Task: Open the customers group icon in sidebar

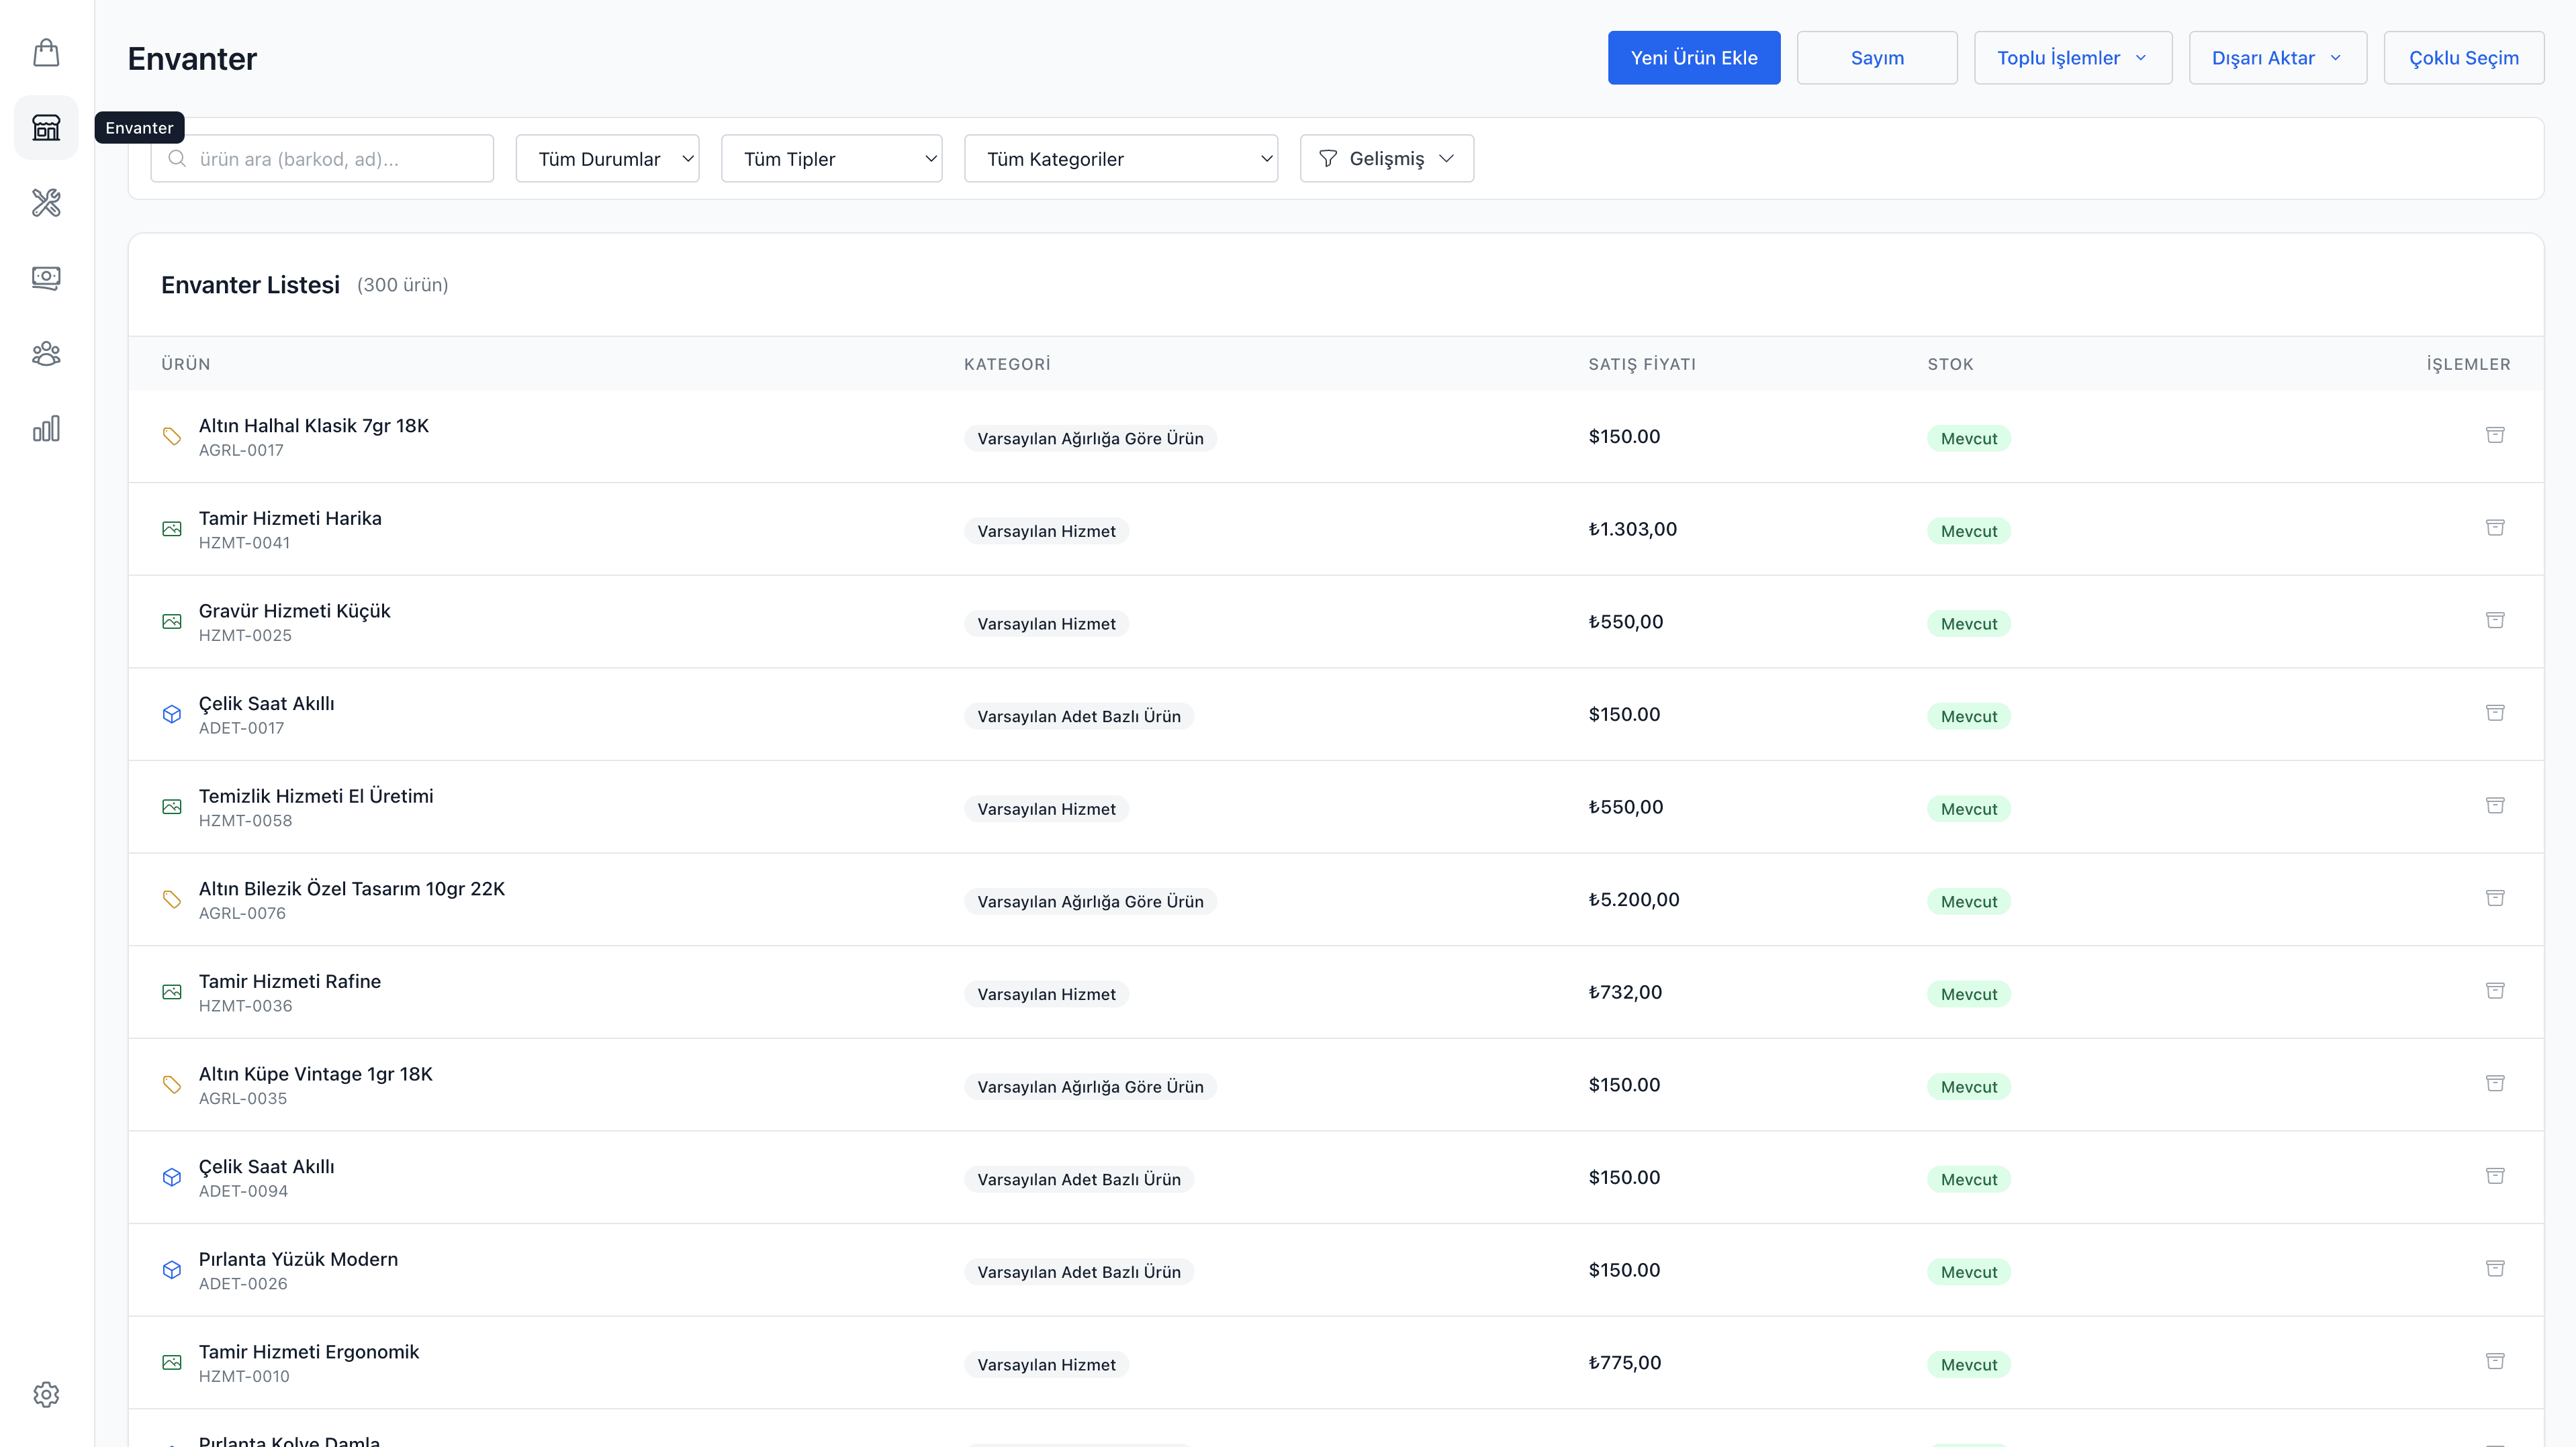Action: tap(46, 354)
